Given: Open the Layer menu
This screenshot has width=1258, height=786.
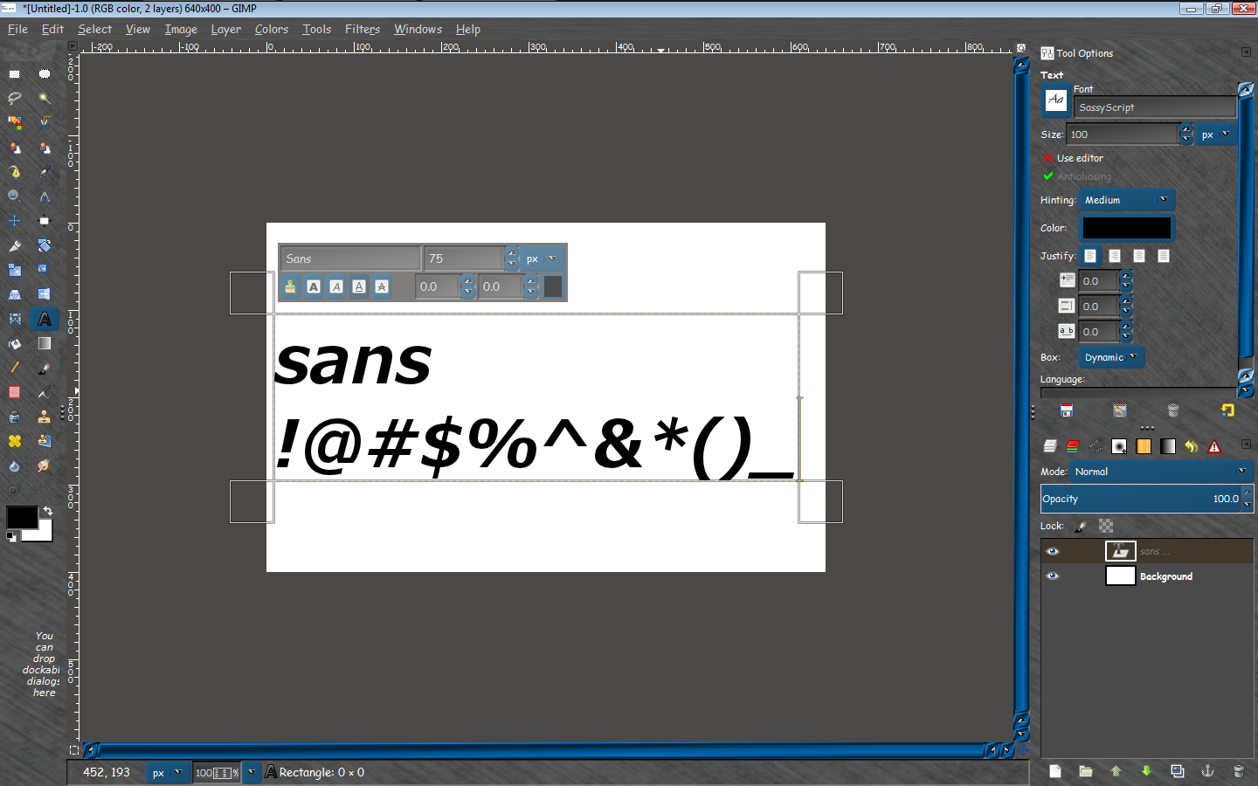Looking at the screenshot, I should pos(225,29).
